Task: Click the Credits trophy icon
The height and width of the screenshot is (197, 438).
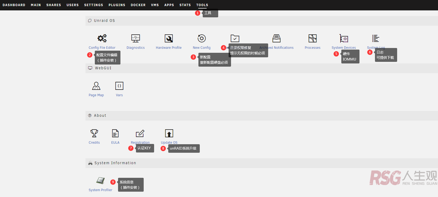Action: point(94,133)
